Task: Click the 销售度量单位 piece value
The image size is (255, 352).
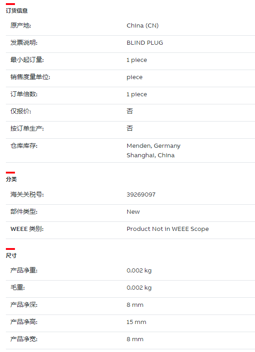Action: point(135,77)
